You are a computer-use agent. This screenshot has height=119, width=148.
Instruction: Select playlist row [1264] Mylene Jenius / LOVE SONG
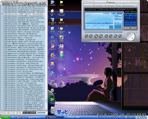23,36
